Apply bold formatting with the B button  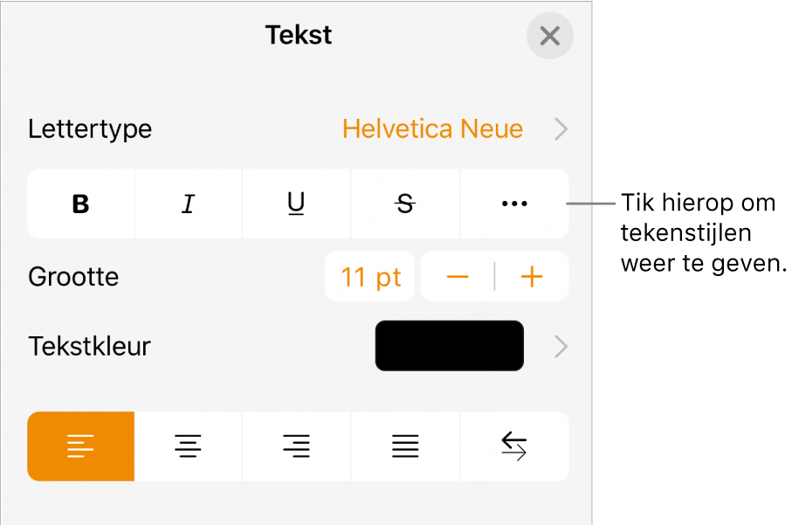(80, 204)
